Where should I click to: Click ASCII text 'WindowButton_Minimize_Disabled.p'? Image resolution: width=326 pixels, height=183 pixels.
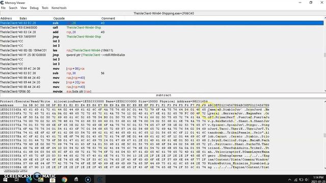[x=238, y=163]
